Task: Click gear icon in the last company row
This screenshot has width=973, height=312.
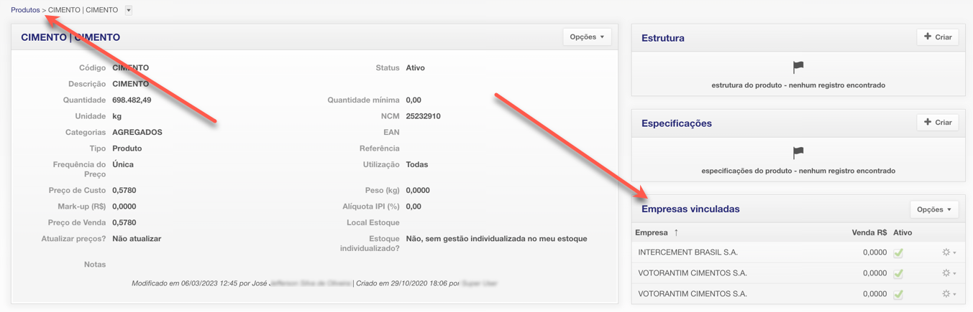Action: pyautogui.click(x=949, y=294)
